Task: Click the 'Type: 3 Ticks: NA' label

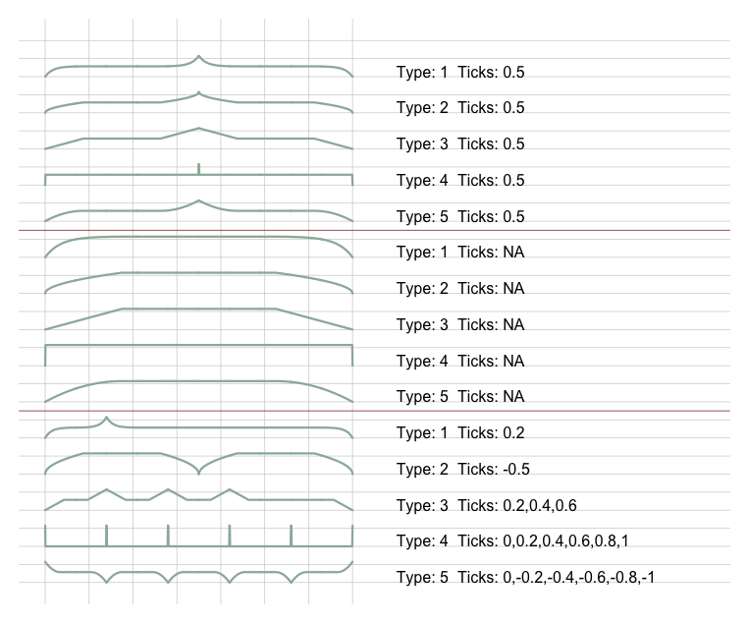Action: (x=460, y=324)
